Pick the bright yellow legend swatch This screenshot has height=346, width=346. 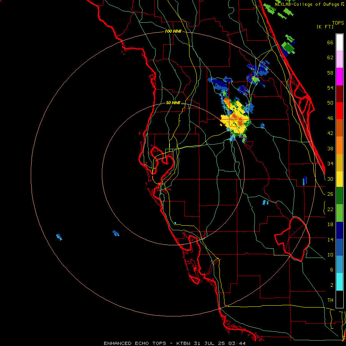(x=339, y=179)
